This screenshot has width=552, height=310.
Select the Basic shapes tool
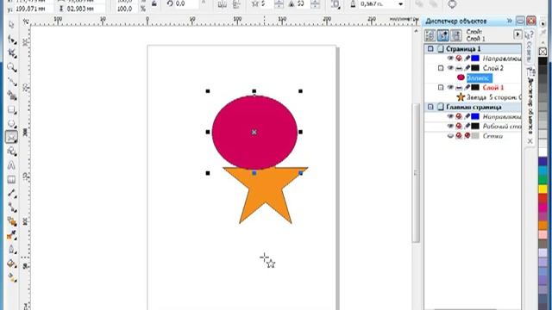pos(11,152)
